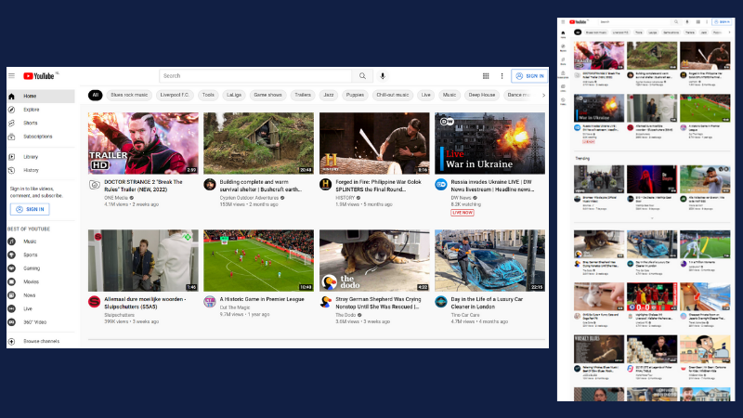Show more filter chips with right arrow
The width and height of the screenshot is (743, 418).
[x=543, y=96]
